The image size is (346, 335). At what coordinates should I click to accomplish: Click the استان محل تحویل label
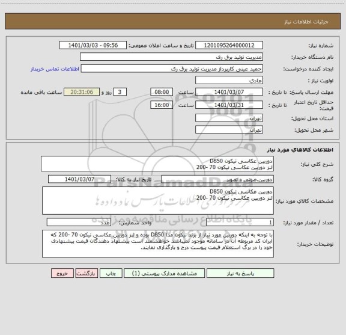(x=312, y=118)
